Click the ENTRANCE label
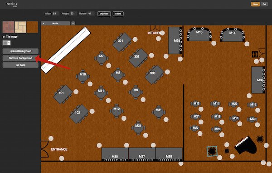272x173 pixels. pos(59,149)
